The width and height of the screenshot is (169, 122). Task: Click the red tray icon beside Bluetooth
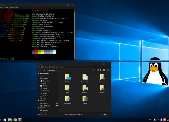pyautogui.click(x=165, y=120)
